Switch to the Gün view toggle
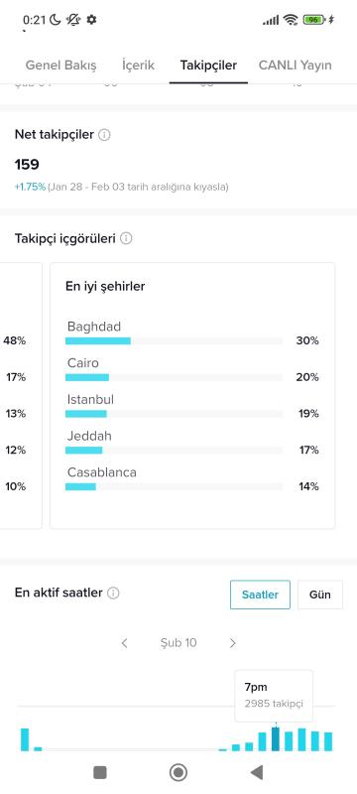 (x=320, y=595)
